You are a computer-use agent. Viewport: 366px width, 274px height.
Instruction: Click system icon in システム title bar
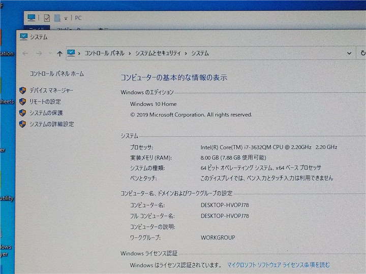click(x=24, y=37)
